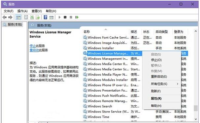Viewport: 200px width, 123px height.
Task: Expand the 所有任务(K) submenu
Action: pos(161,84)
